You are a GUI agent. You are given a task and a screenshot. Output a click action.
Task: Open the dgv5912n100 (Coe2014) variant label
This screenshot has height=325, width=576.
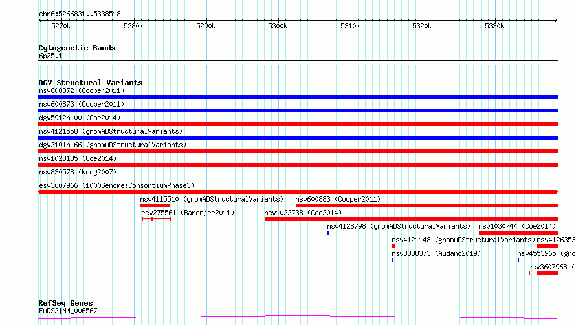[x=80, y=118]
